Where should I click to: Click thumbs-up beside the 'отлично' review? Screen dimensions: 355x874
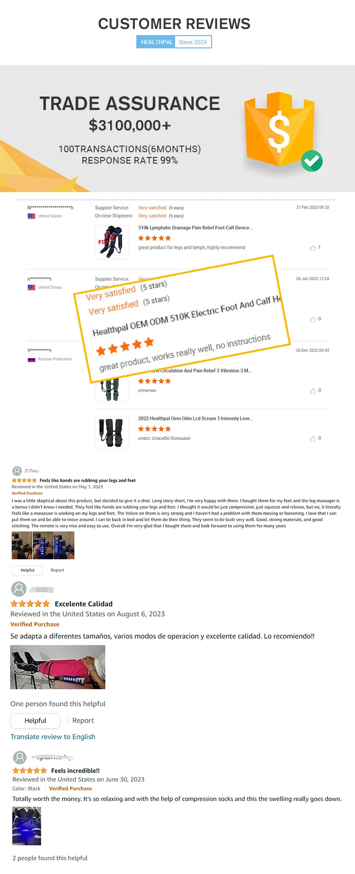point(313,391)
